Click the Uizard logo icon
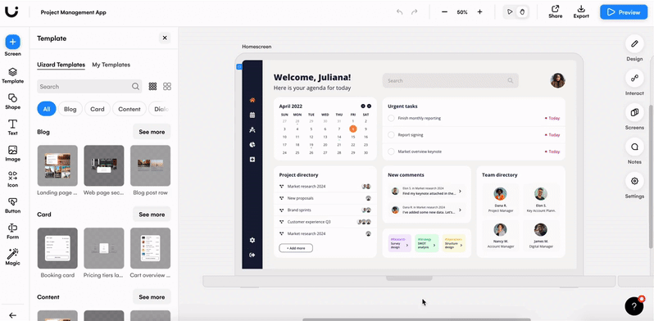Image resolution: width=654 pixels, height=321 pixels. point(11,11)
